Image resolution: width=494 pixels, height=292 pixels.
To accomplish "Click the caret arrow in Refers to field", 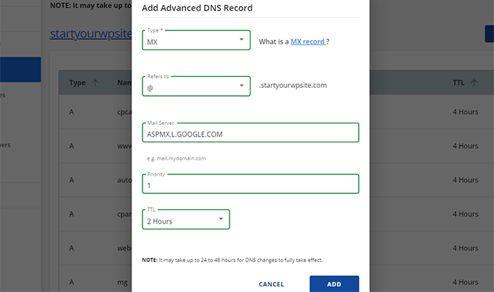I will pyautogui.click(x=241, y=86).
